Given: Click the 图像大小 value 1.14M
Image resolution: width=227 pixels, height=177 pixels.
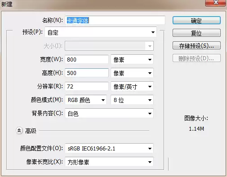Looking at the screenshot, I should pyautogui.click(x=196, y=129).
